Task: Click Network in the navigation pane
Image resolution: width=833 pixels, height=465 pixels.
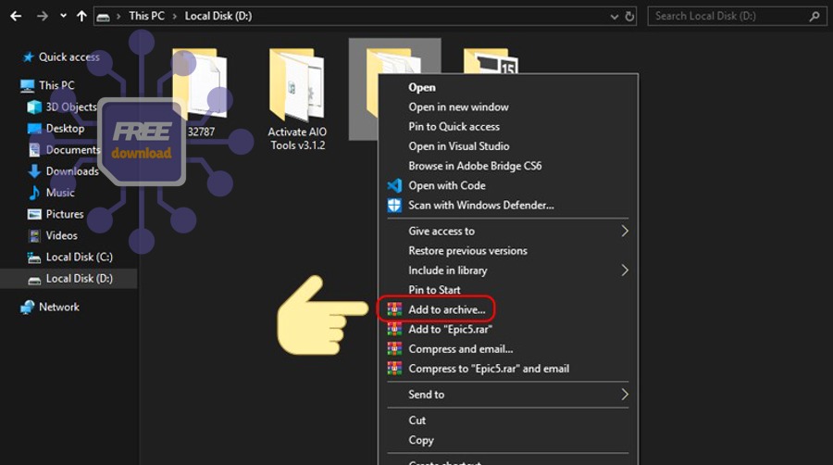Action: 58,308
